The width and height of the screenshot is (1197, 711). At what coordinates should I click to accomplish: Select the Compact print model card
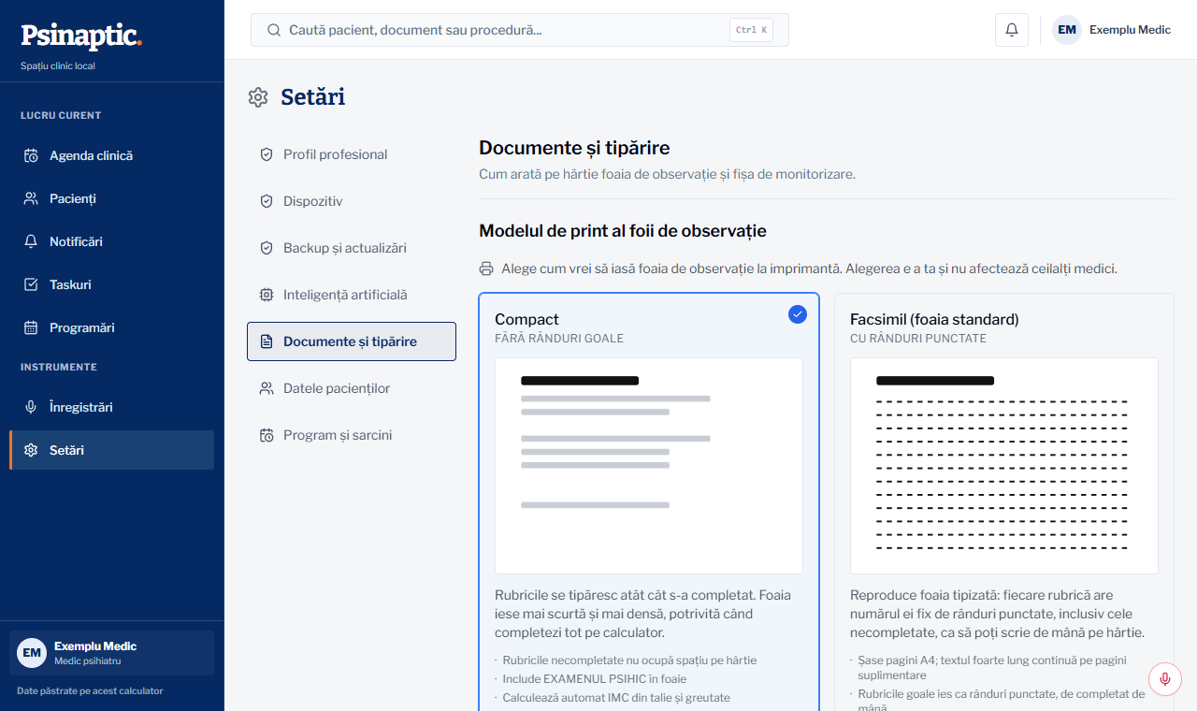(x=649, y=502)
